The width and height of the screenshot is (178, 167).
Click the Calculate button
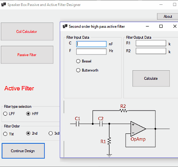151,79
